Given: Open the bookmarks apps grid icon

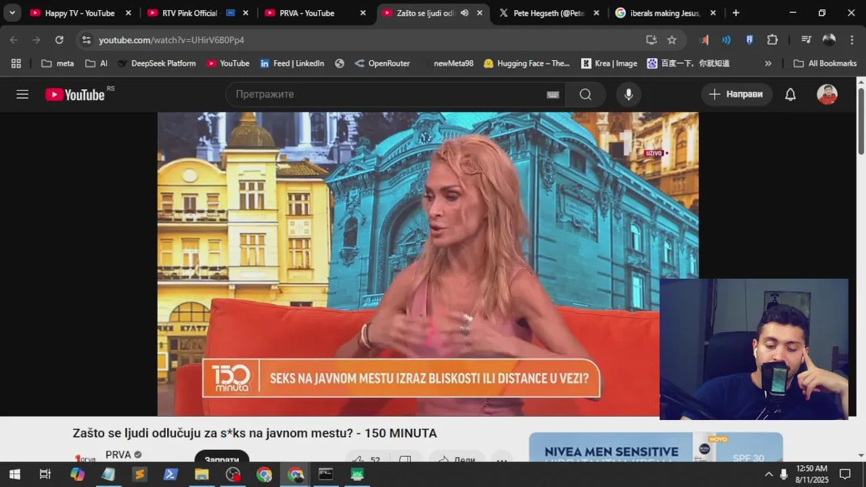Looking at the screenshot, I should (x=16, y=63).
